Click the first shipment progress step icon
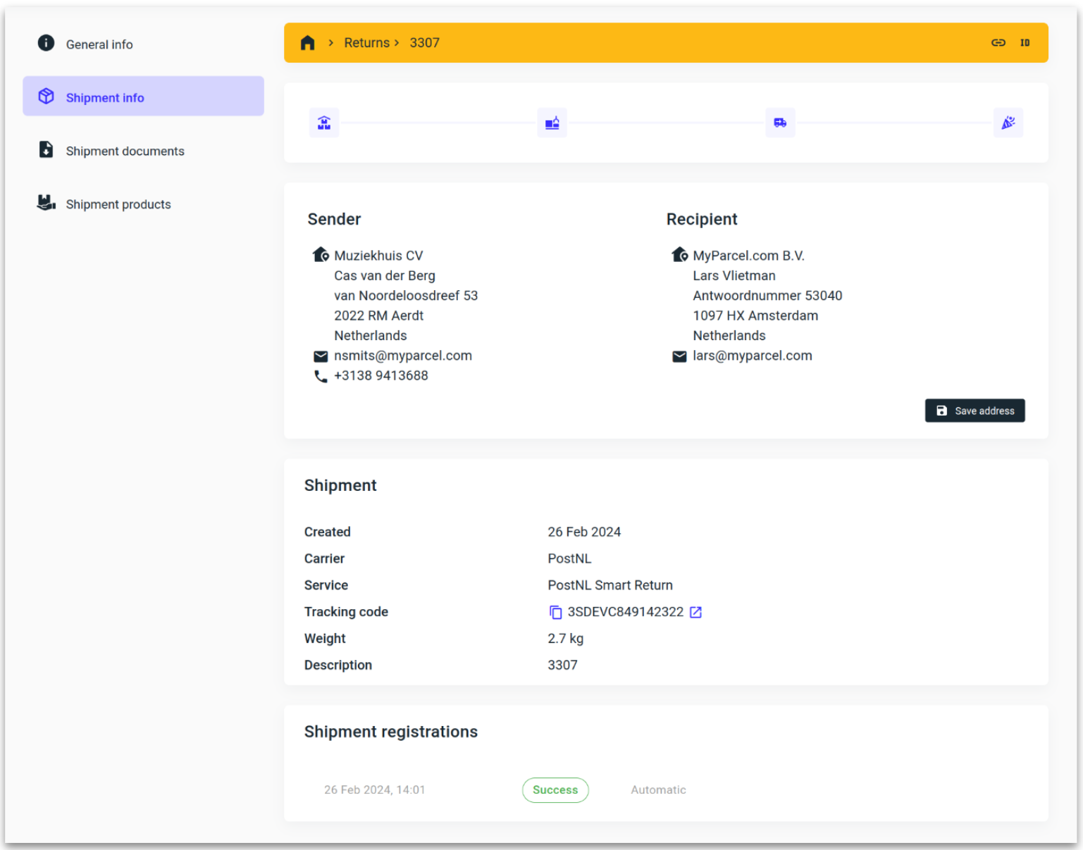The height and width of the screenshot is (850, 1083). point(324,123)
